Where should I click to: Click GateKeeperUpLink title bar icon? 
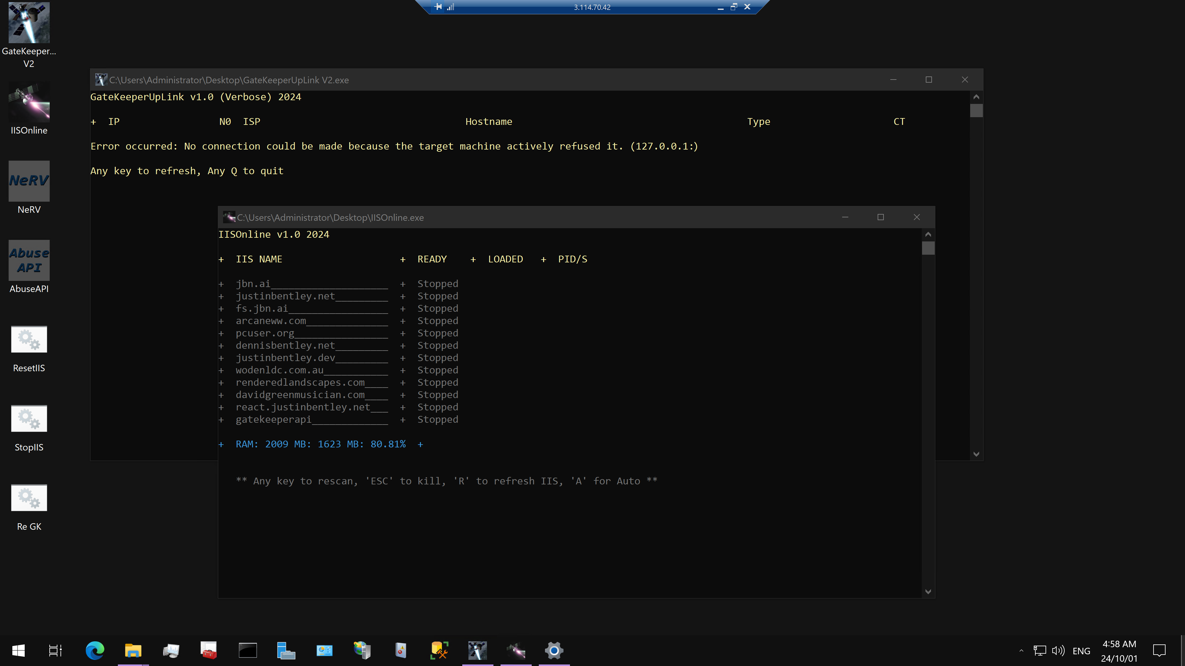coord(101,80)
